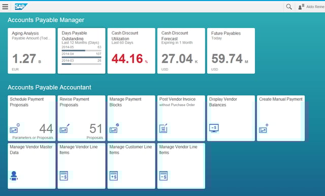Open the Post Vendor Invoice tile title
This screenshot has height=196, width=325.
177,99
